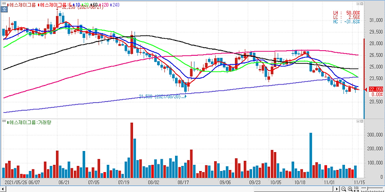Click the 11/01 date axis label

(x=330, y=182)
